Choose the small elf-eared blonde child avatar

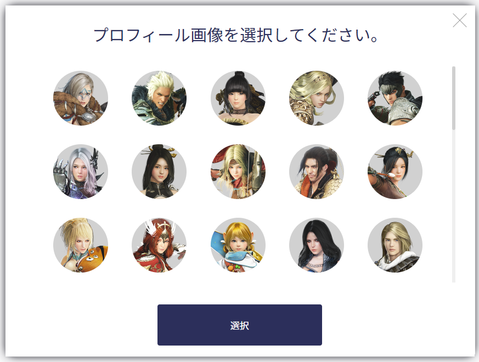[x=238, y=245]
